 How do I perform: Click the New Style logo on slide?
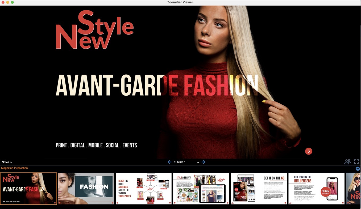(x=94, y=30)
